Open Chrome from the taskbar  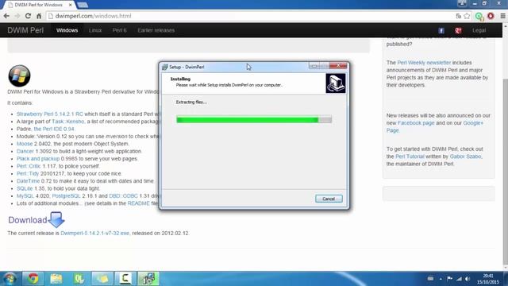pos(33,279)
